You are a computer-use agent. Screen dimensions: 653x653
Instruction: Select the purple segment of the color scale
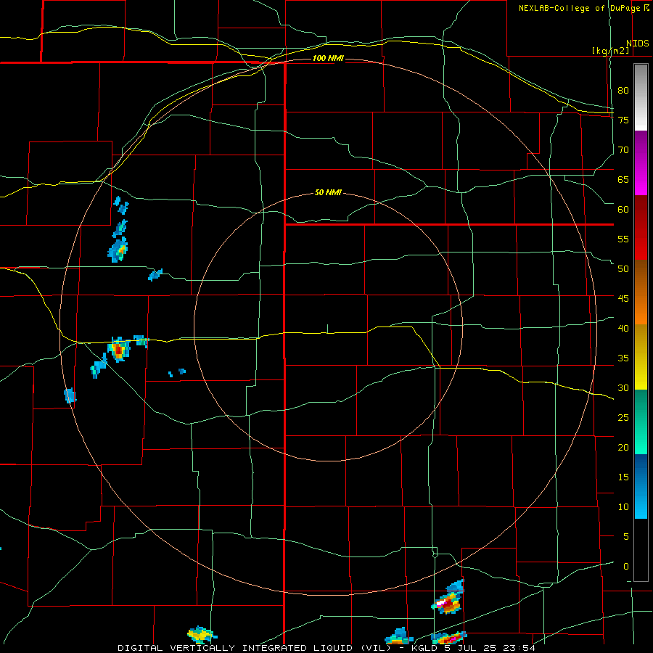[x=641, y=163]
